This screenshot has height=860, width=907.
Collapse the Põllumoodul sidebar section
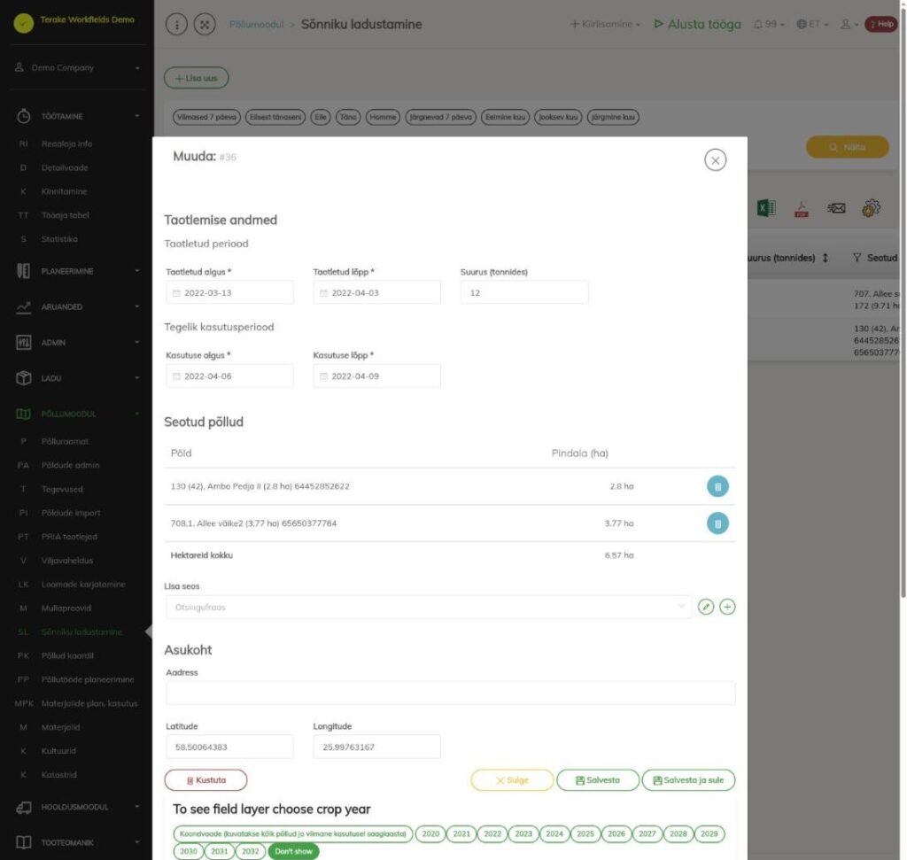click(x=78, y=415)
